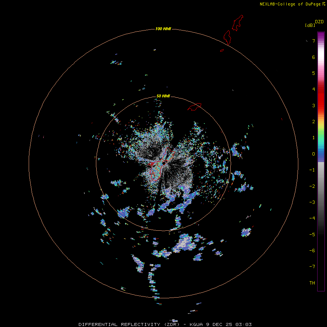Screen dimensions: 327x327
Task: Click the TH threshold label on the scale
Action: tap(312, 283)
